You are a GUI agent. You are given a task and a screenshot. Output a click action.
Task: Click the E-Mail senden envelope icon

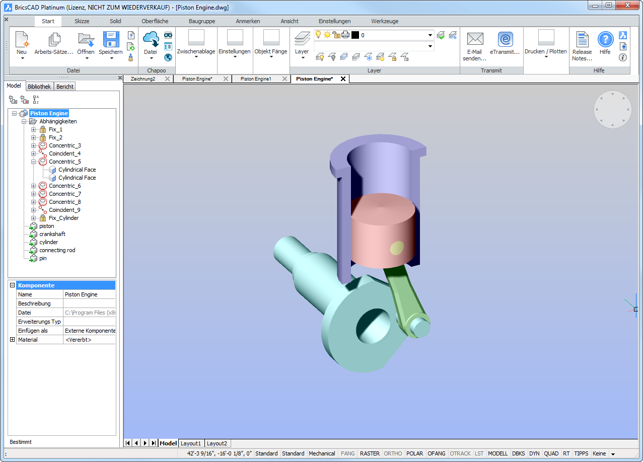coord(474,39)
